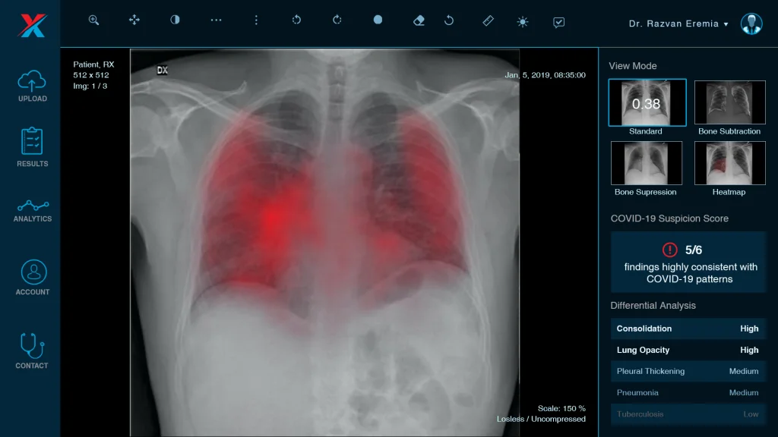Open horizontal three-dots options menu
778x437 pixels.
coord(216,20)
